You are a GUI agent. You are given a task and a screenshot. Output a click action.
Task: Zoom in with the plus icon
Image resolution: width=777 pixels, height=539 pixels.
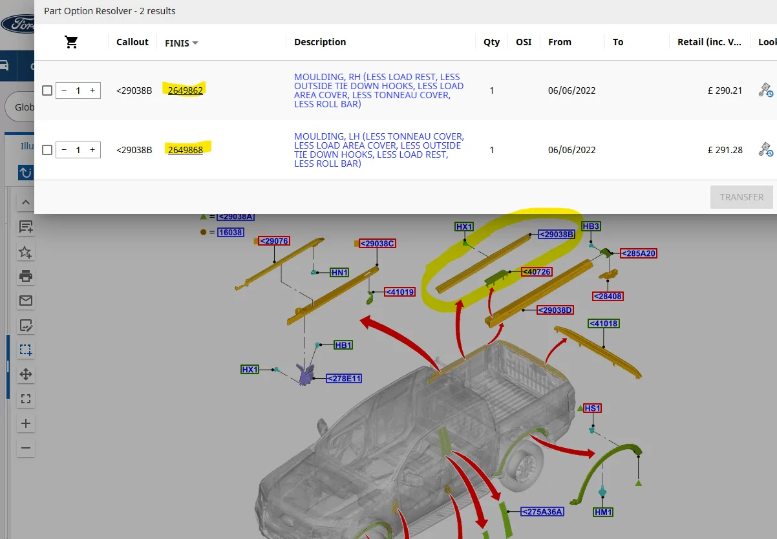pyautogui.click(x=26, y=423)
